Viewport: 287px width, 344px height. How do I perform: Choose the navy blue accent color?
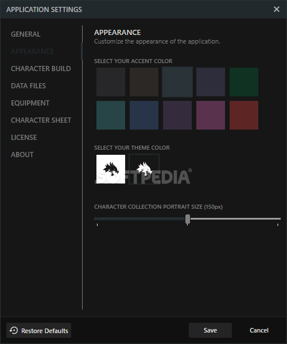click(x=144, y=115)
